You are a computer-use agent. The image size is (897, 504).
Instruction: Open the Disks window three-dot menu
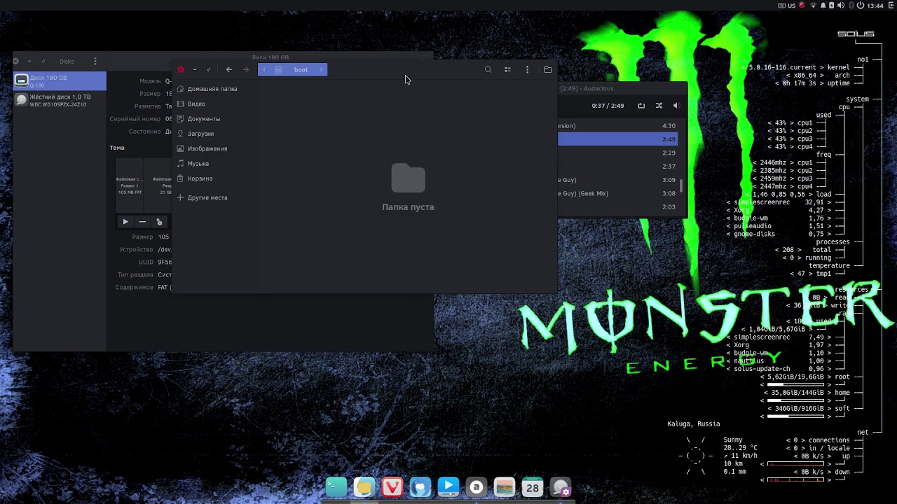pos(95,61)
